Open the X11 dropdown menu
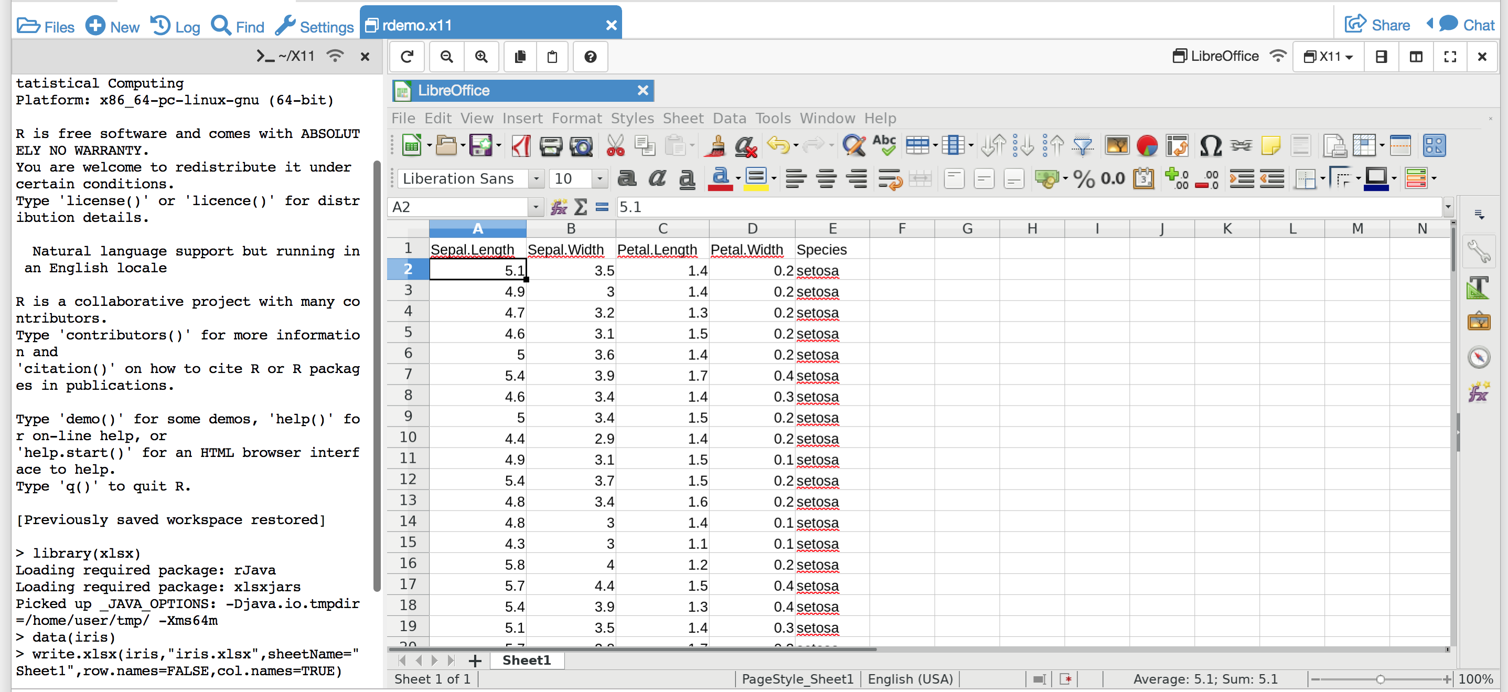This screenshot has width=1508, height=692. [1328, 57]
